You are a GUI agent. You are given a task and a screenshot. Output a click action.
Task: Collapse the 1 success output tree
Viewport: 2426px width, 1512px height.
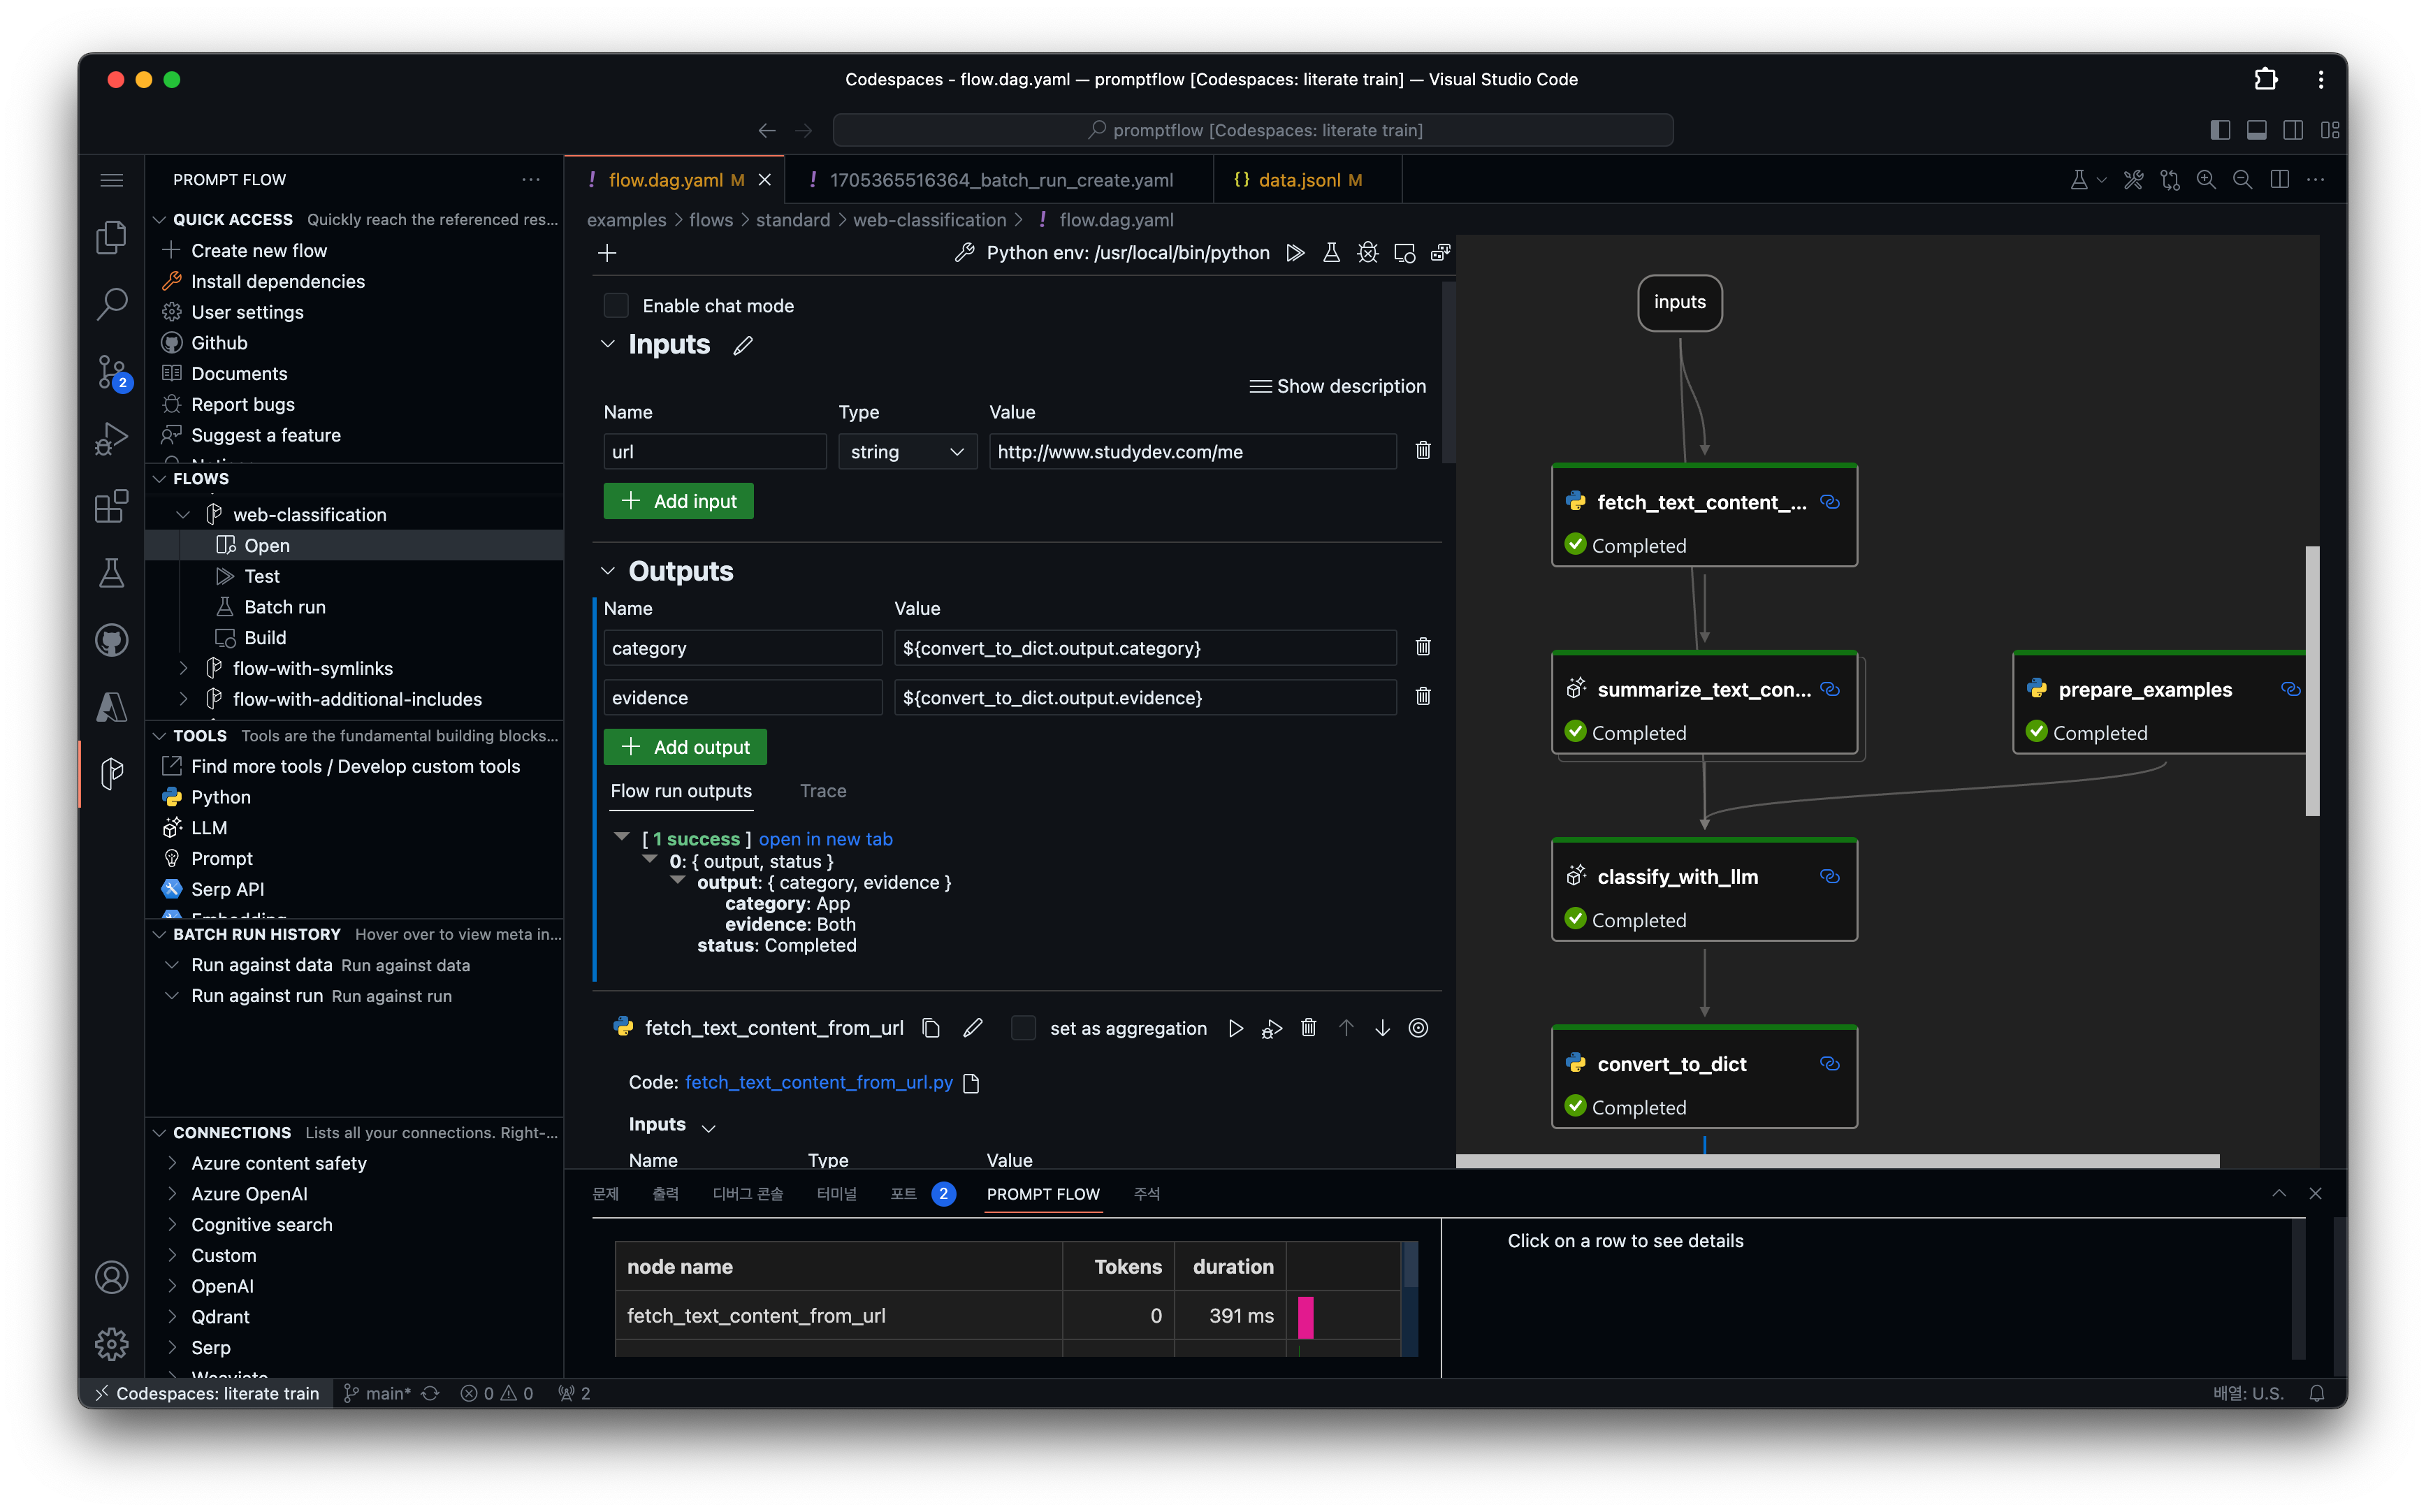[x=622, y=837]
